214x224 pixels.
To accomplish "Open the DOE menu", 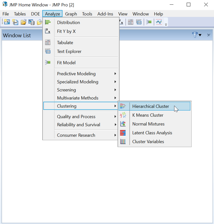I will point(35,14).
